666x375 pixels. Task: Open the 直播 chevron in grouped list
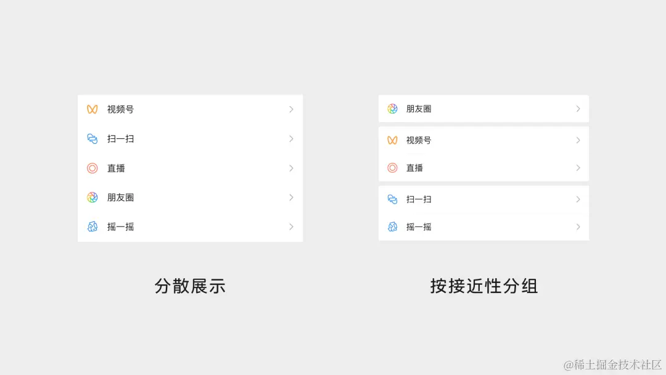578,168
